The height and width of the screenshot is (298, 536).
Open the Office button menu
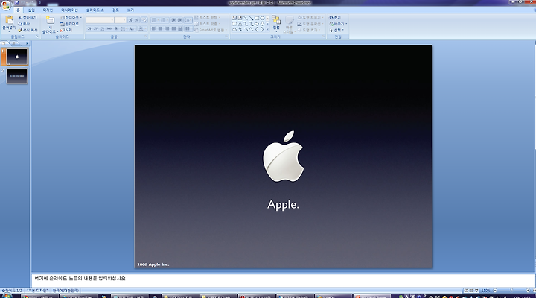click(6, 5)
